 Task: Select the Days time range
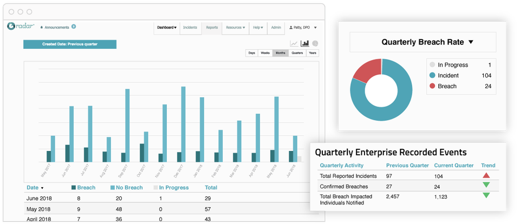click(252, 53)
